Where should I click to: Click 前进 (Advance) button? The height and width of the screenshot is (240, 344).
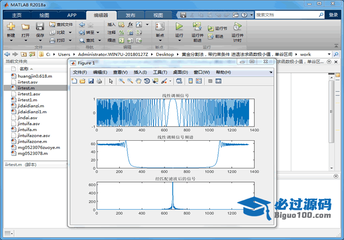[216, 36]
